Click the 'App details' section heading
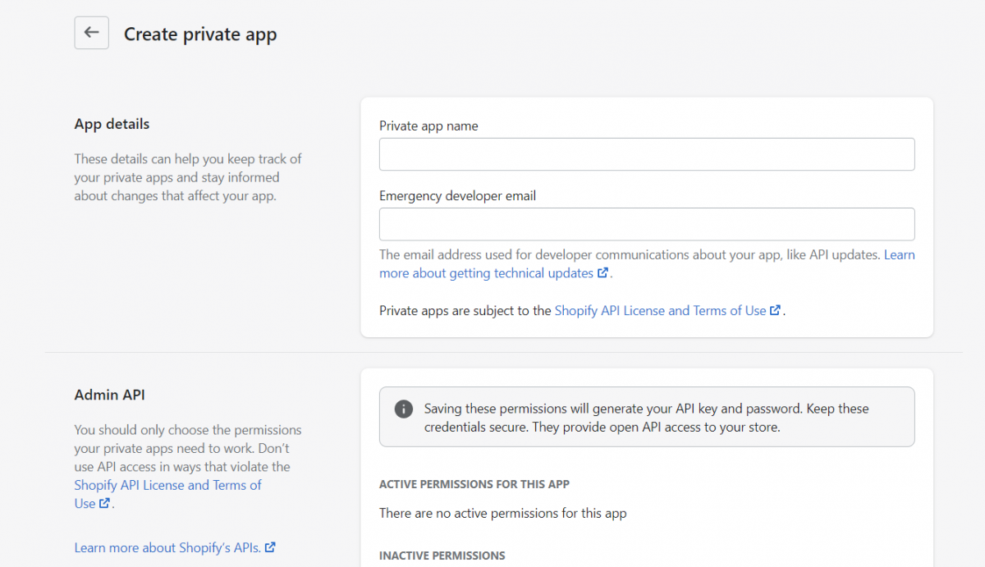 pos(112,124)
